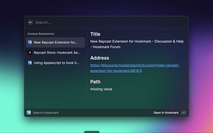Click the Raycast Store item icon

[x=30, y=53]
